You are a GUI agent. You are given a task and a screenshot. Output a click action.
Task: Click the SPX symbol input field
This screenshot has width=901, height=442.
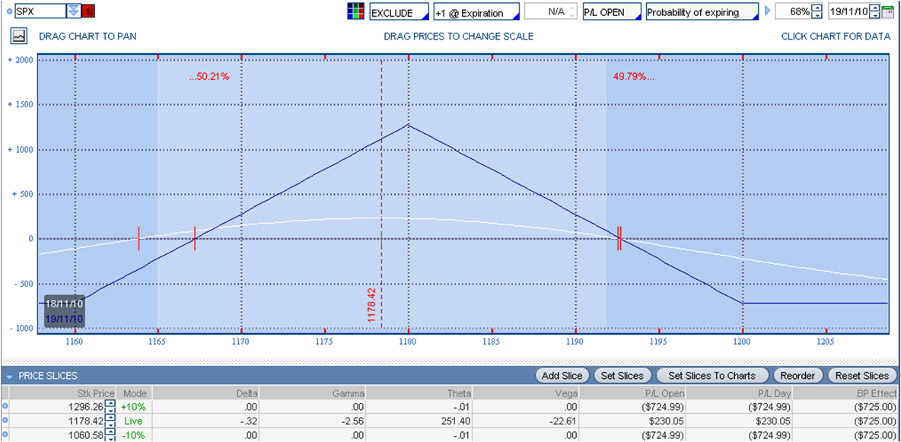coord(40,11)
